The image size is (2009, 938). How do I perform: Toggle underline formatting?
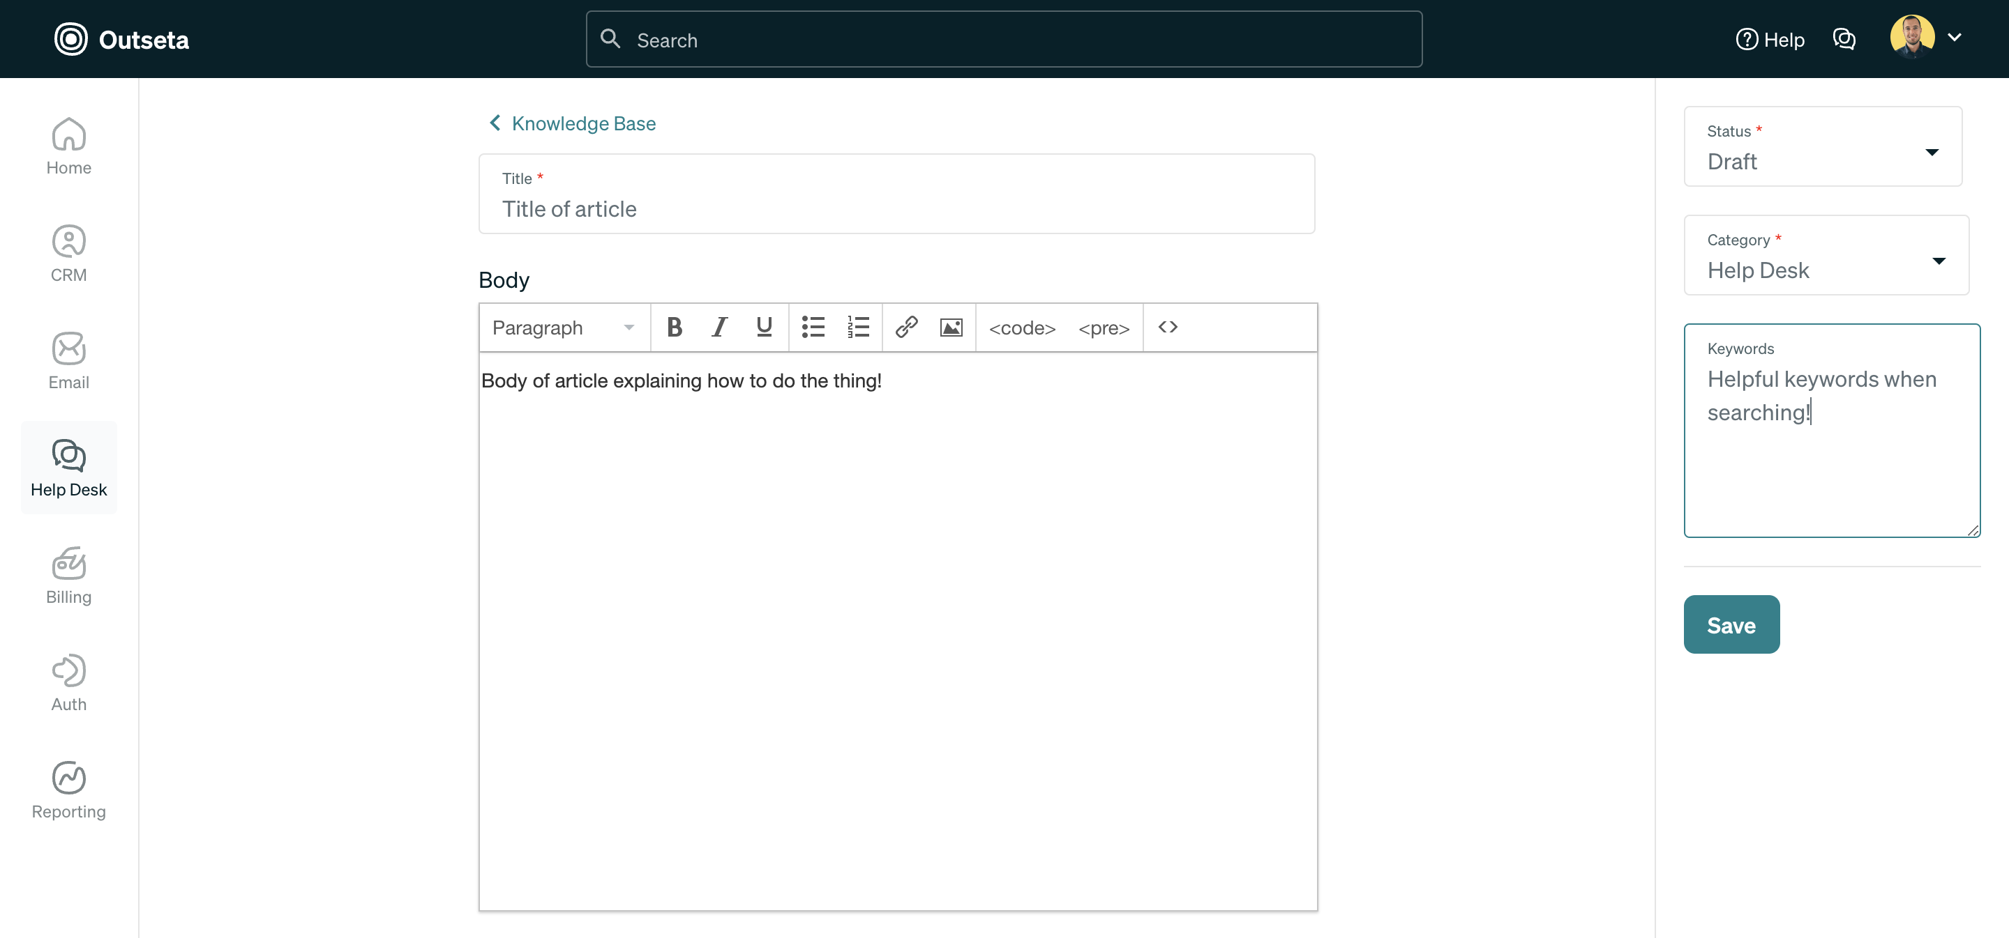762,328
